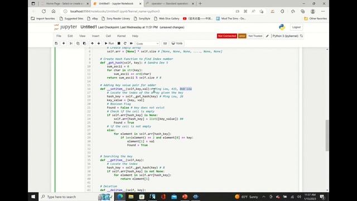357x201 pixels.
Task: Open the Import favorites bookmark
Action: point(43,18)
